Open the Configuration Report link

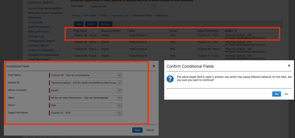click(42, 41)
